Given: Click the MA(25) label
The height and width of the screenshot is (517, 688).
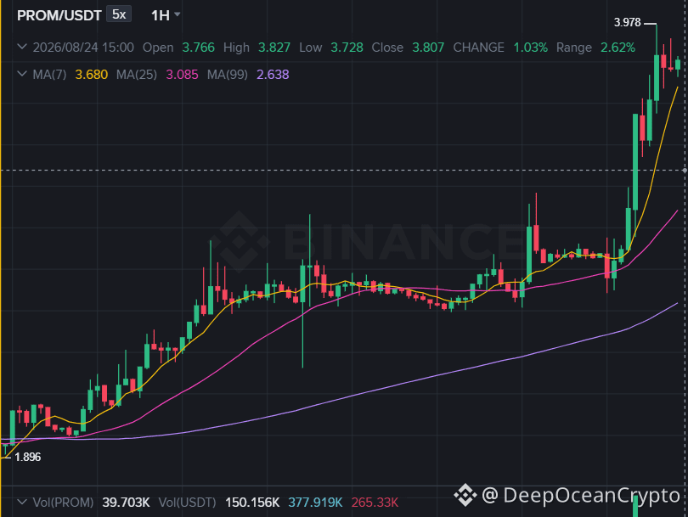Looking at the screenshot, I should click(137, 75).
